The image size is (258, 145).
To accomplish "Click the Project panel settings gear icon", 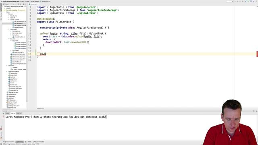I will (x=23, y=4).
